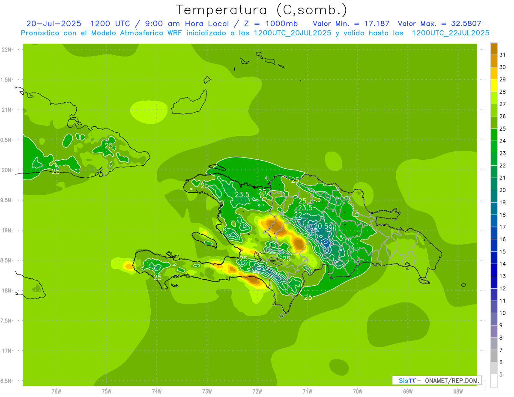
Task: Pick the top brown swatch above 31
Action: (x=494, y=48)
